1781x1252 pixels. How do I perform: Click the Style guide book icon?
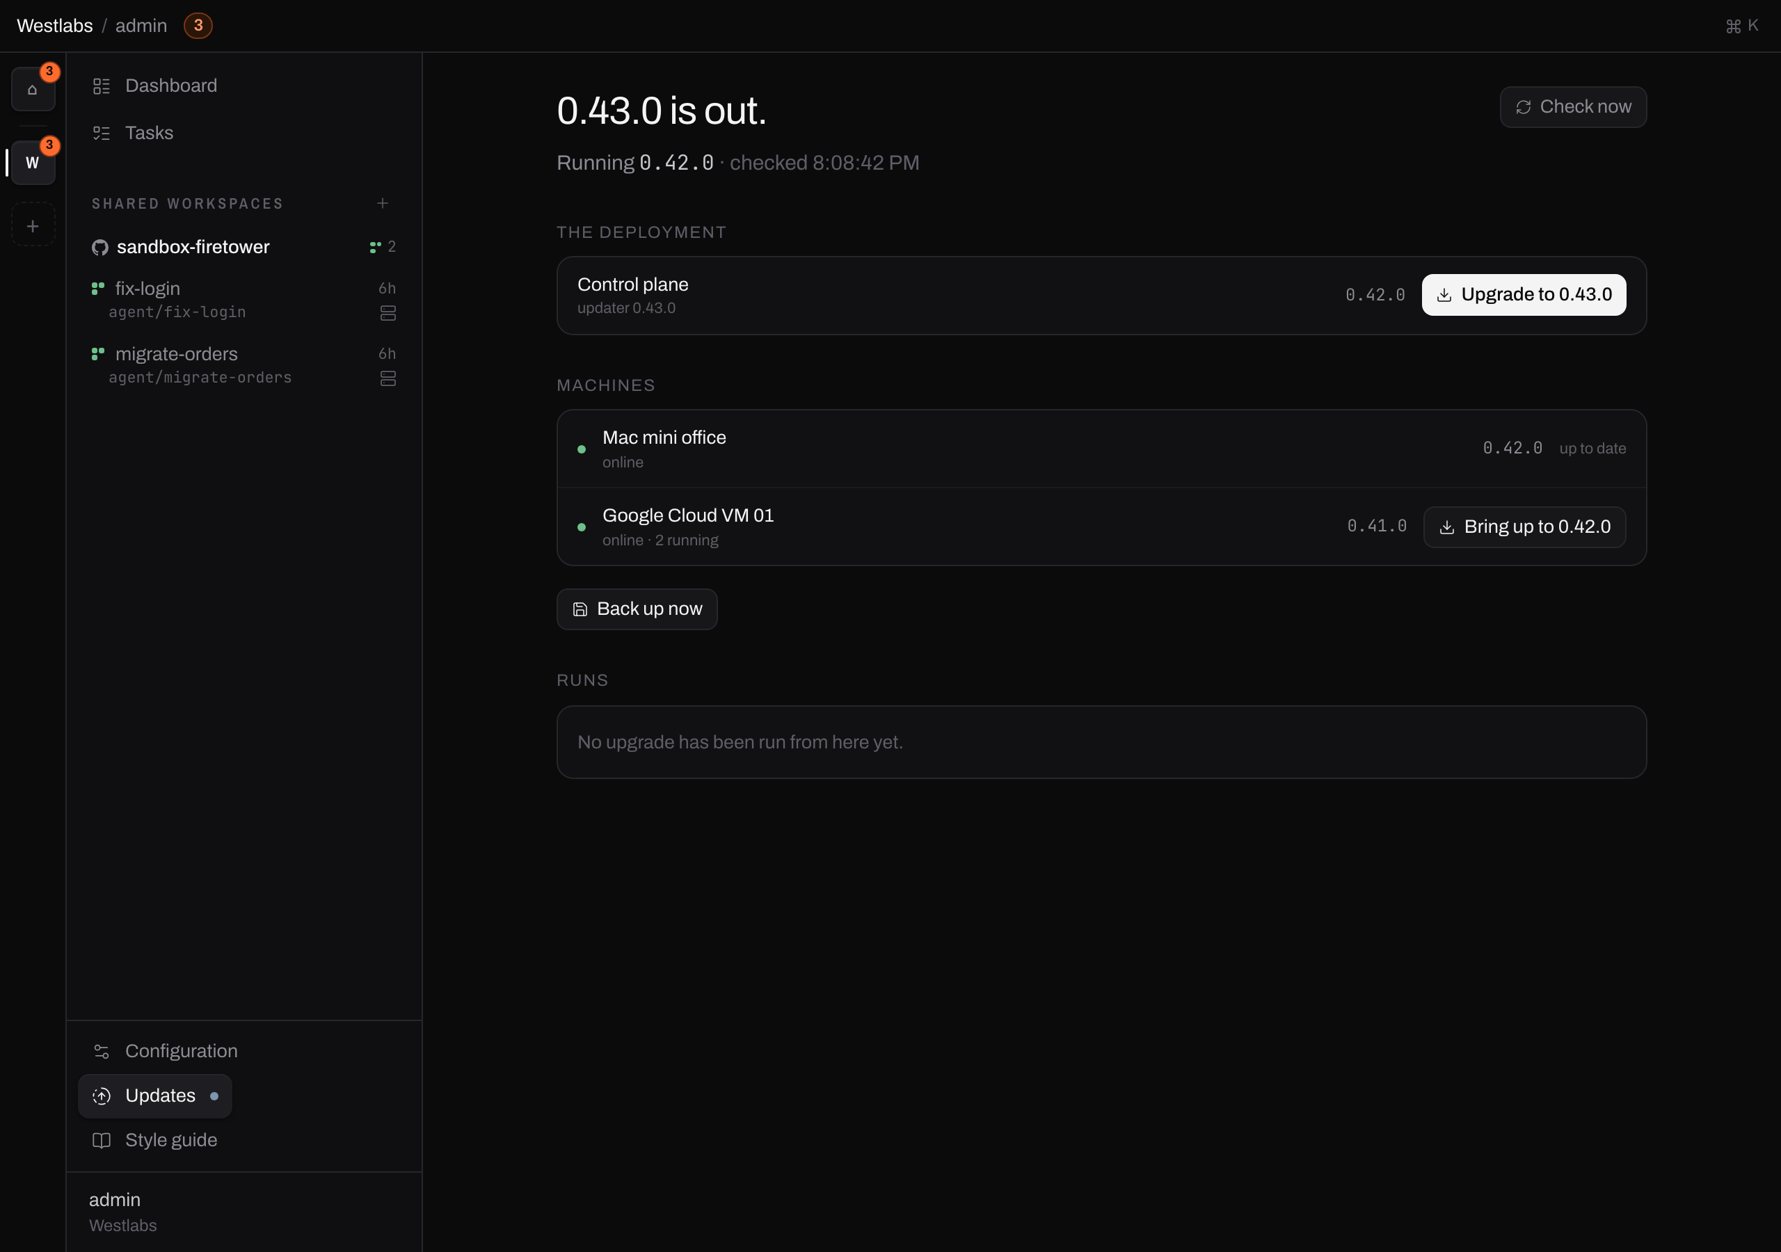coord(102,1140)
